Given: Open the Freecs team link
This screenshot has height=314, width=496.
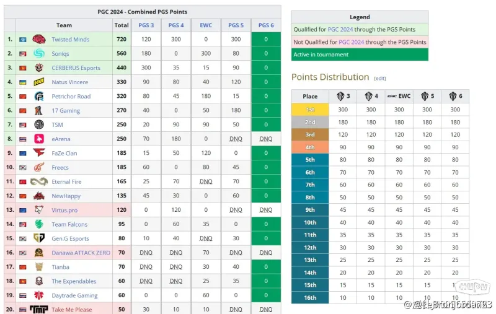Looking at the screenshot, I should [x=60, y=167].
